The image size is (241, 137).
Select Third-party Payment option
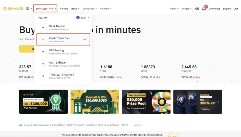[x=63, y=76]
